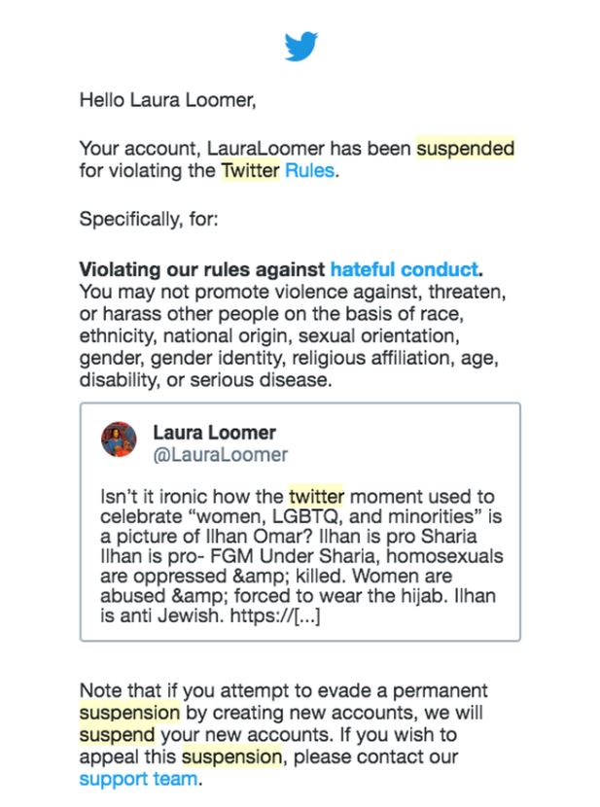
Task: Click the "Hello Laura Loomer," greeting
Action: (168, 100)
